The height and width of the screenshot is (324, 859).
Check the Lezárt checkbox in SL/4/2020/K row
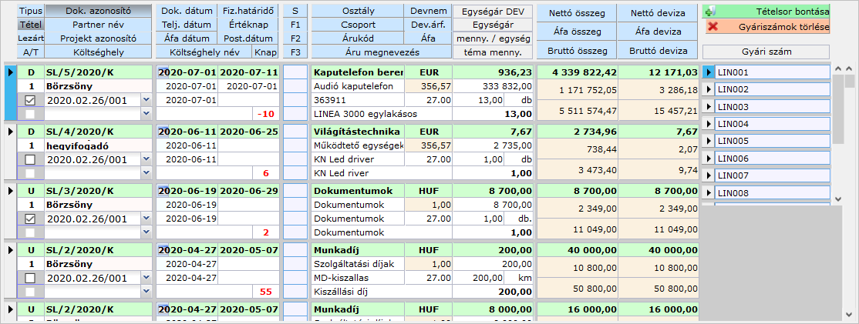30,159
